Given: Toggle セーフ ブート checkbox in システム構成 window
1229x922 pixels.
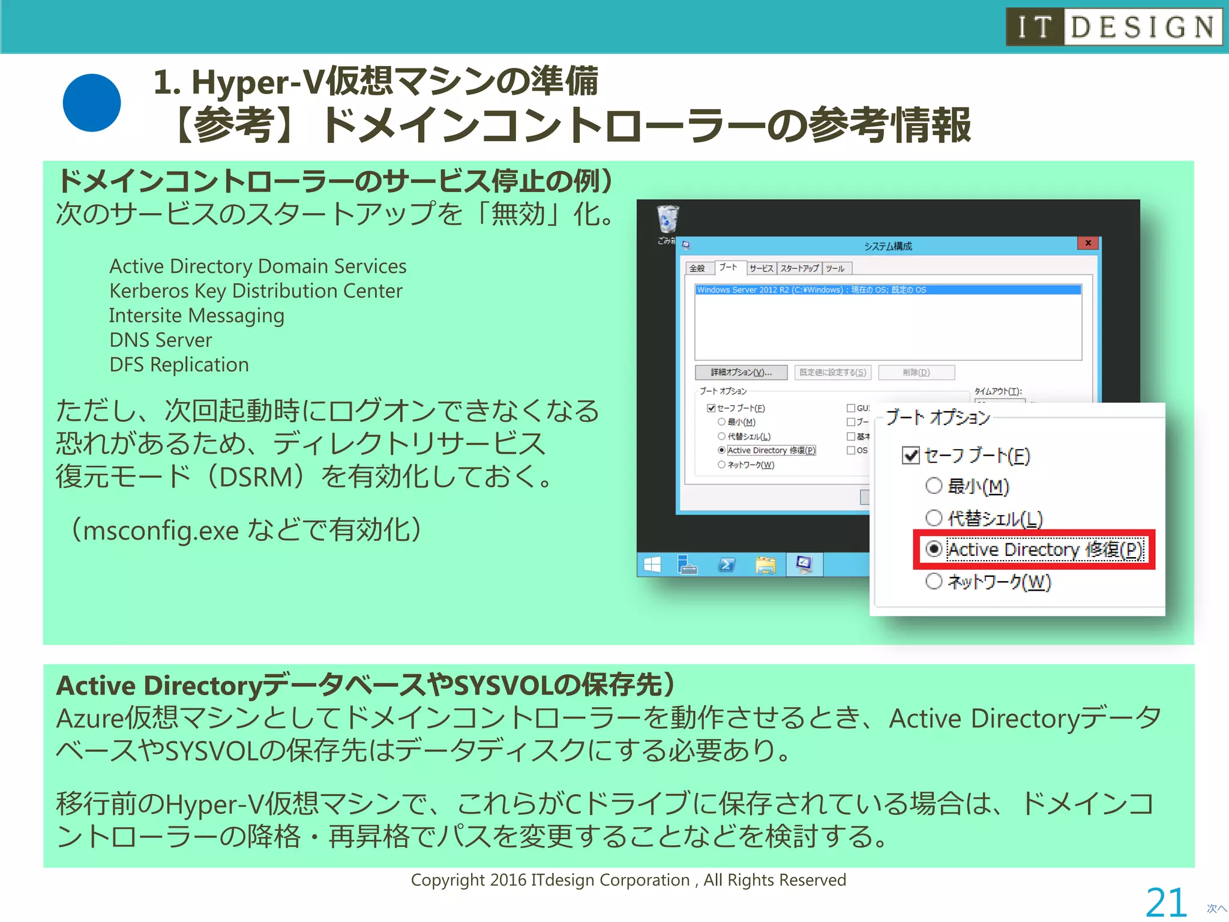Looking at the screenshot, I should coord(711,408).
